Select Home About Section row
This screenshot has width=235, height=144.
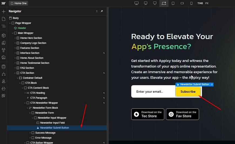(57, 58)
